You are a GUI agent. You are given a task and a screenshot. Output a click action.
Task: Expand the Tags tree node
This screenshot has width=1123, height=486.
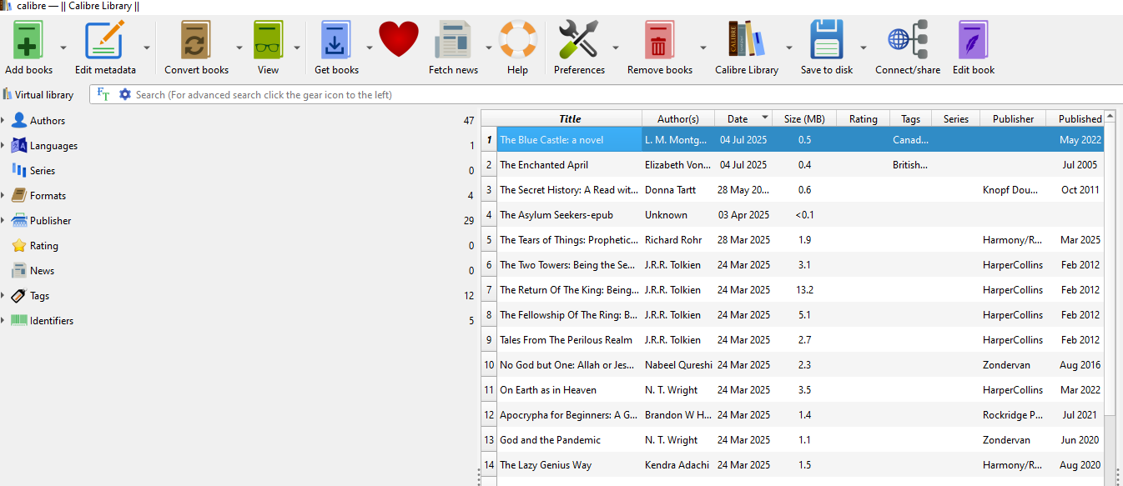coord(3,295)
